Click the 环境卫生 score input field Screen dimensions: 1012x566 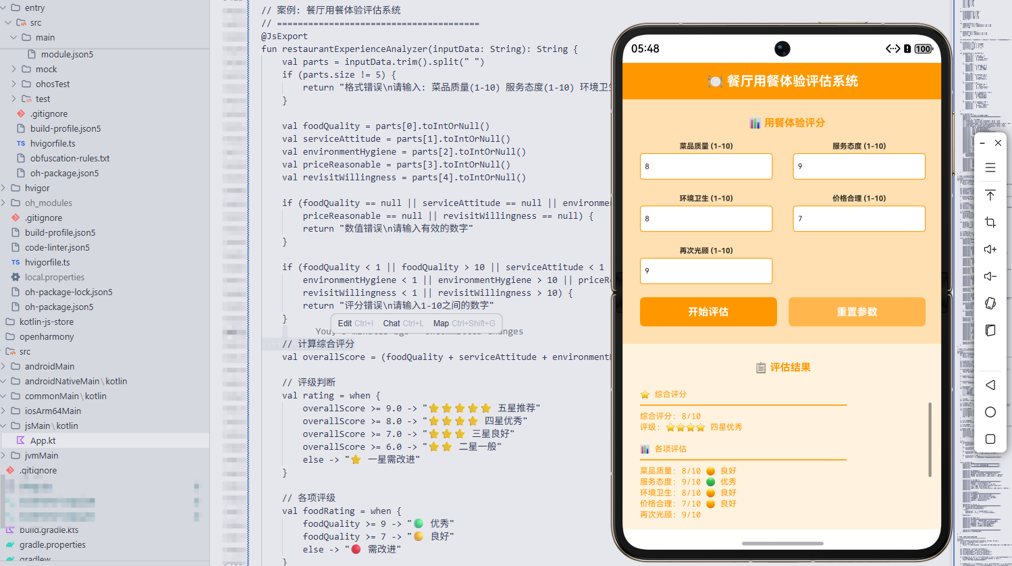point(706,219)
